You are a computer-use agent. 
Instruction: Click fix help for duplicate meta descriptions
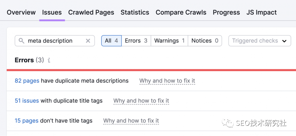click(167, 81)
